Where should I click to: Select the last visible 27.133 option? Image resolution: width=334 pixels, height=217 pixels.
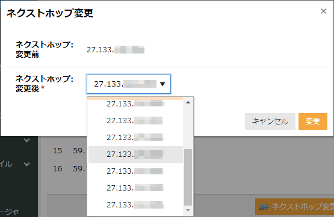(x=135, y=204)
